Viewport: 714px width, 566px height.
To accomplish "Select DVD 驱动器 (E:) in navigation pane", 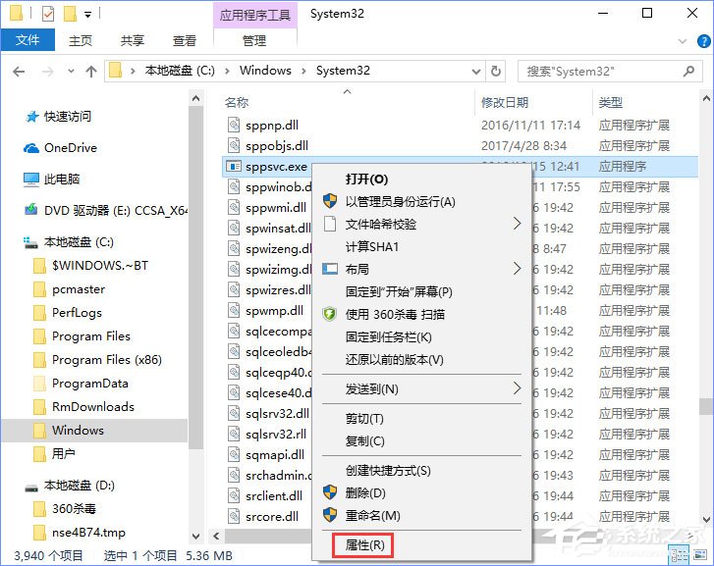I will [x=105, y=211].
